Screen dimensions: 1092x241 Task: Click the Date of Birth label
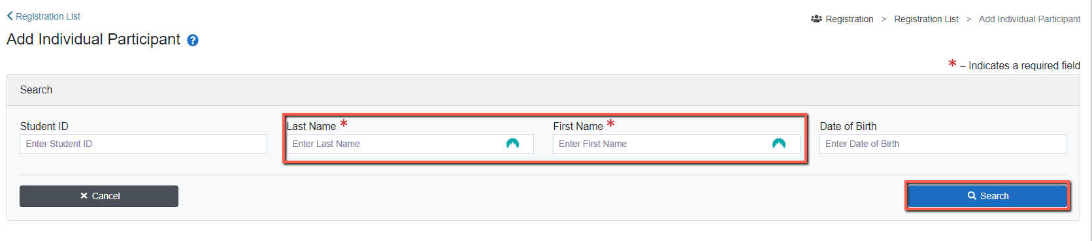click(848, 126)
